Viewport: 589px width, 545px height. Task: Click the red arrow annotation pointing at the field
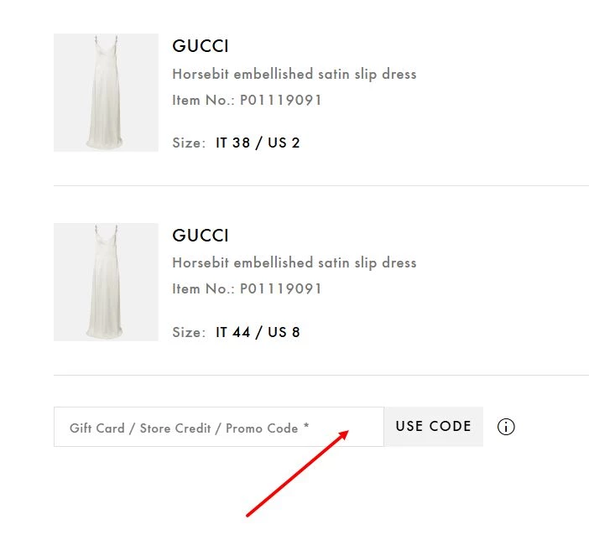298,474
